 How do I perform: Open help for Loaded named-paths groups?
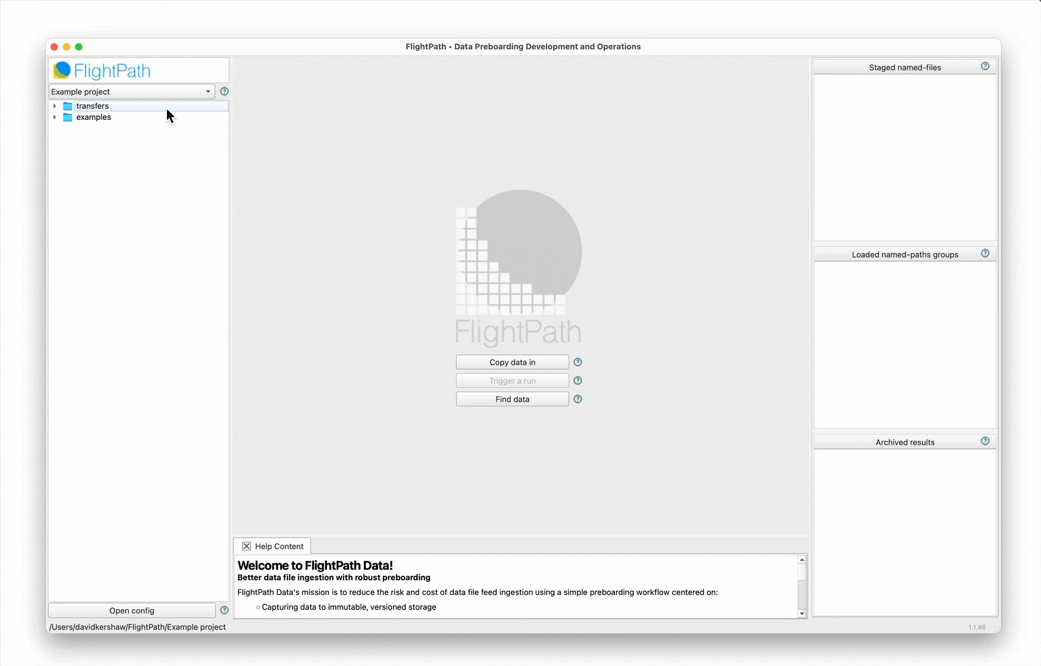coord(985,253)
